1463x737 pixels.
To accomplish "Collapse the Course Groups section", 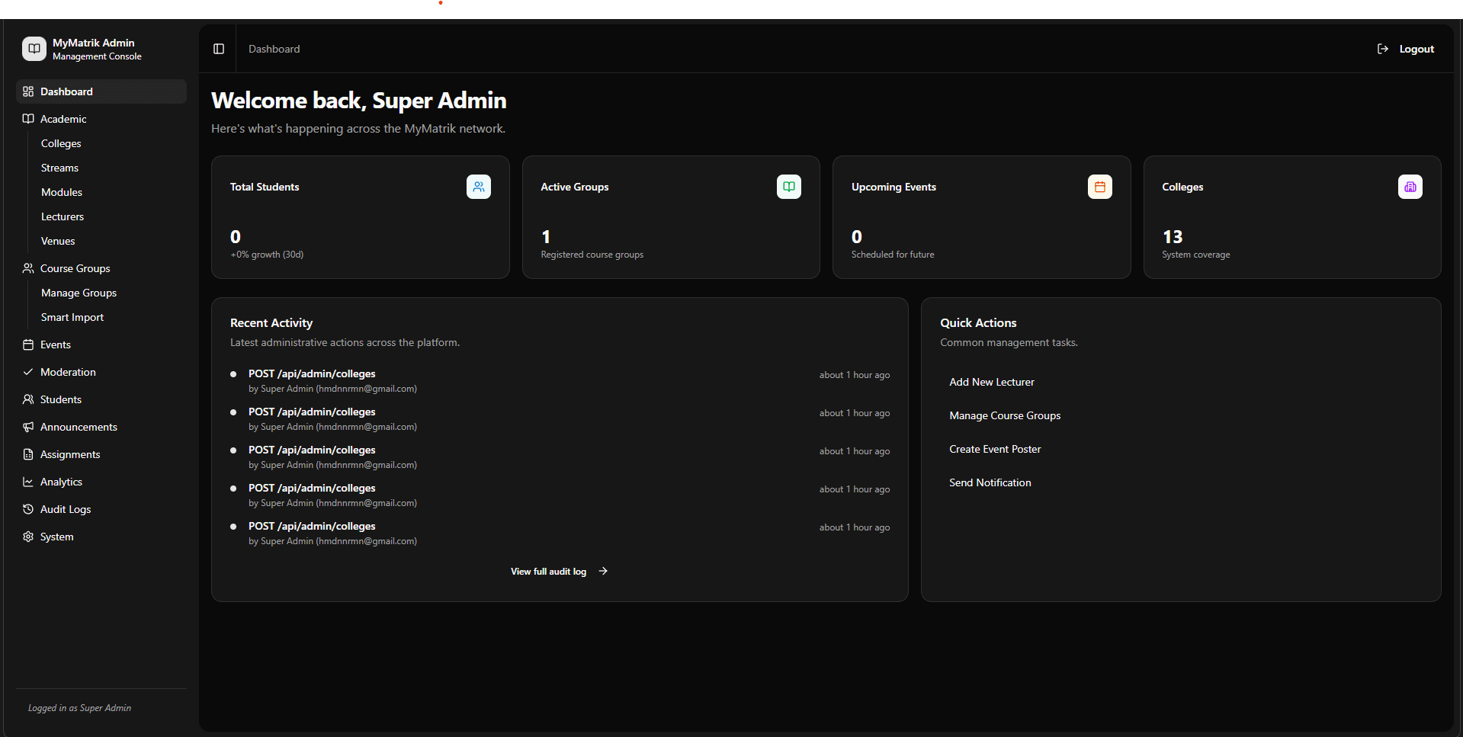I will coord(75,268).
